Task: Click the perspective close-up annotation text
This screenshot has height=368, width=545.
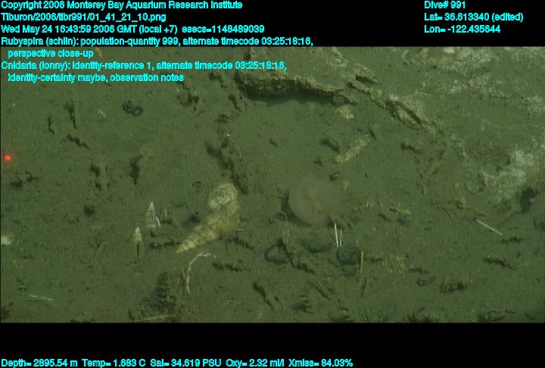Action: (x=50, y=54)
